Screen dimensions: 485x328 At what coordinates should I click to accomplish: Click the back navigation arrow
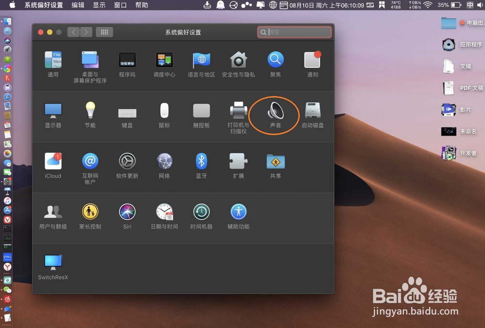pyautogui.click(x=74, y=32)
